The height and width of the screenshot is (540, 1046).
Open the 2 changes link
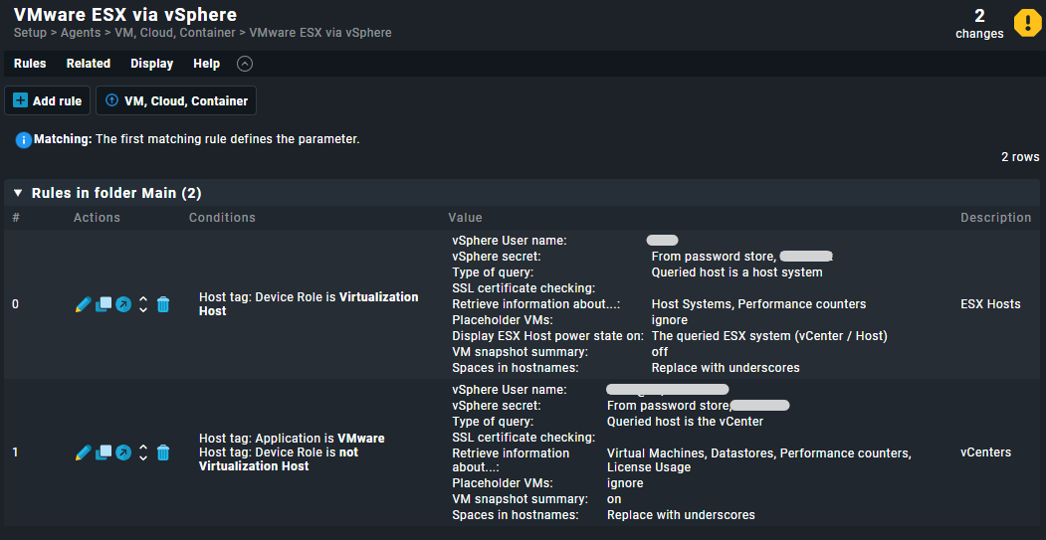[x=979, y=24]
